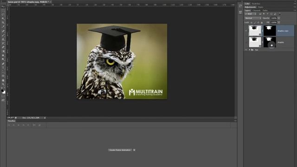Screen dimensions: 297x167
Task: Swap foreground and background colors
Action: (x=4, y=88)
